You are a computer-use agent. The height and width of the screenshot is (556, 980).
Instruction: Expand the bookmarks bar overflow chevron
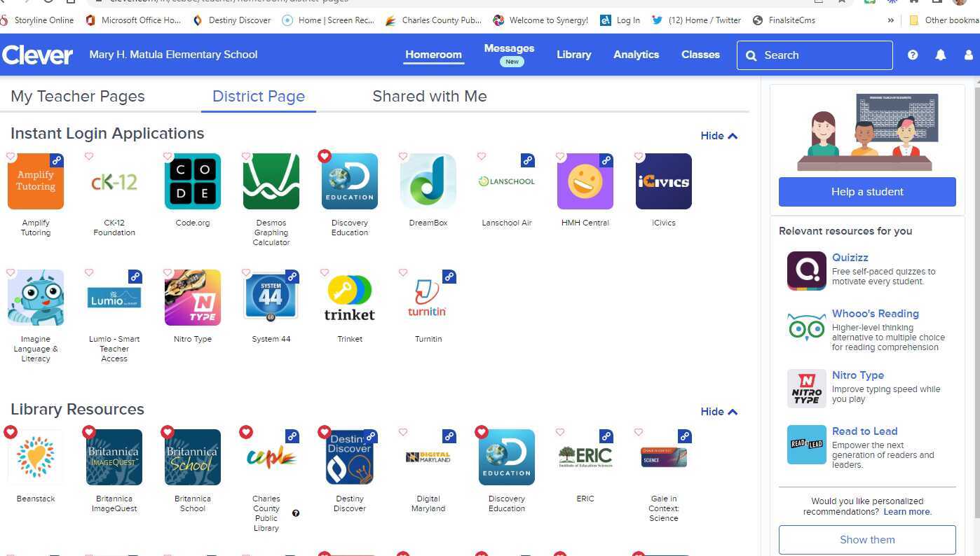(x=891, y=20)
